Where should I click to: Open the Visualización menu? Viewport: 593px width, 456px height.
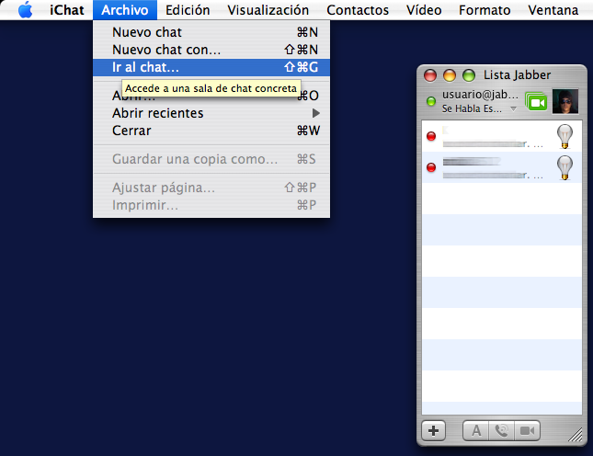click(268, 10)
